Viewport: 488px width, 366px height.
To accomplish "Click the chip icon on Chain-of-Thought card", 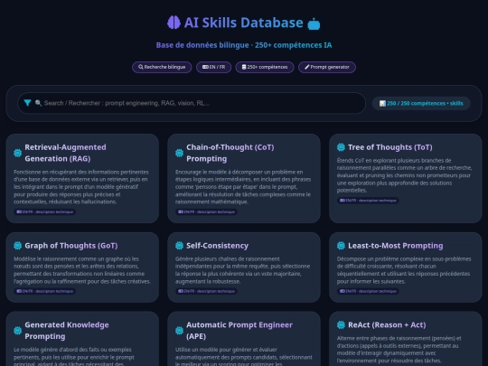I will 179,153.
